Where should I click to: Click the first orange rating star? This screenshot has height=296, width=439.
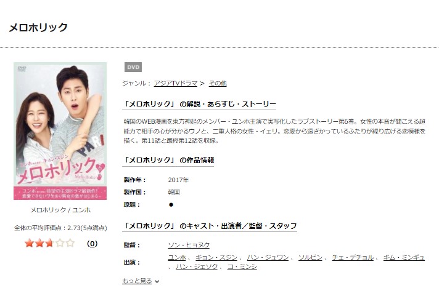pyautogui.click(x=29, y=243)
